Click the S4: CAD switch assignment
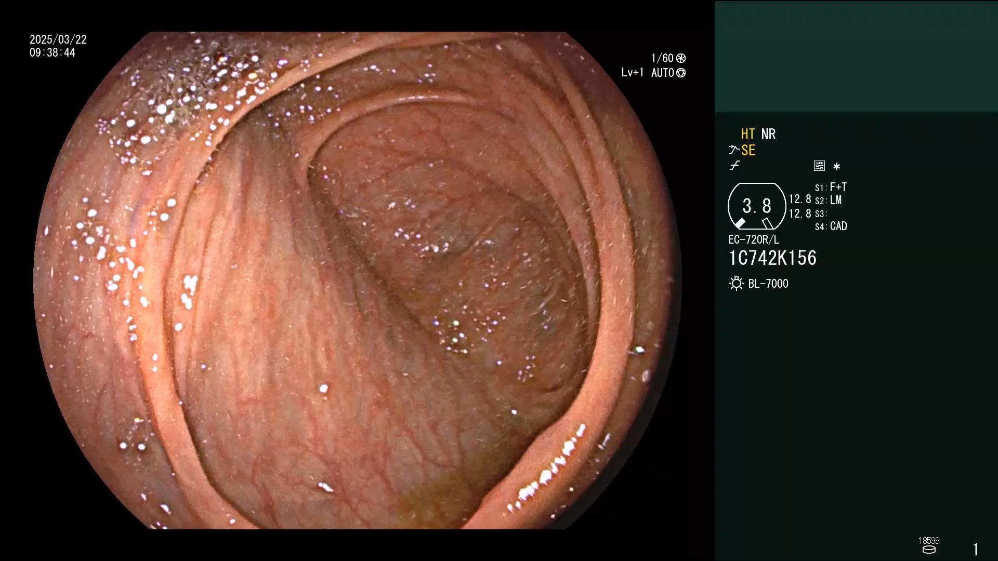The width and height of the screenshot is (998, 561). [831, 226]
